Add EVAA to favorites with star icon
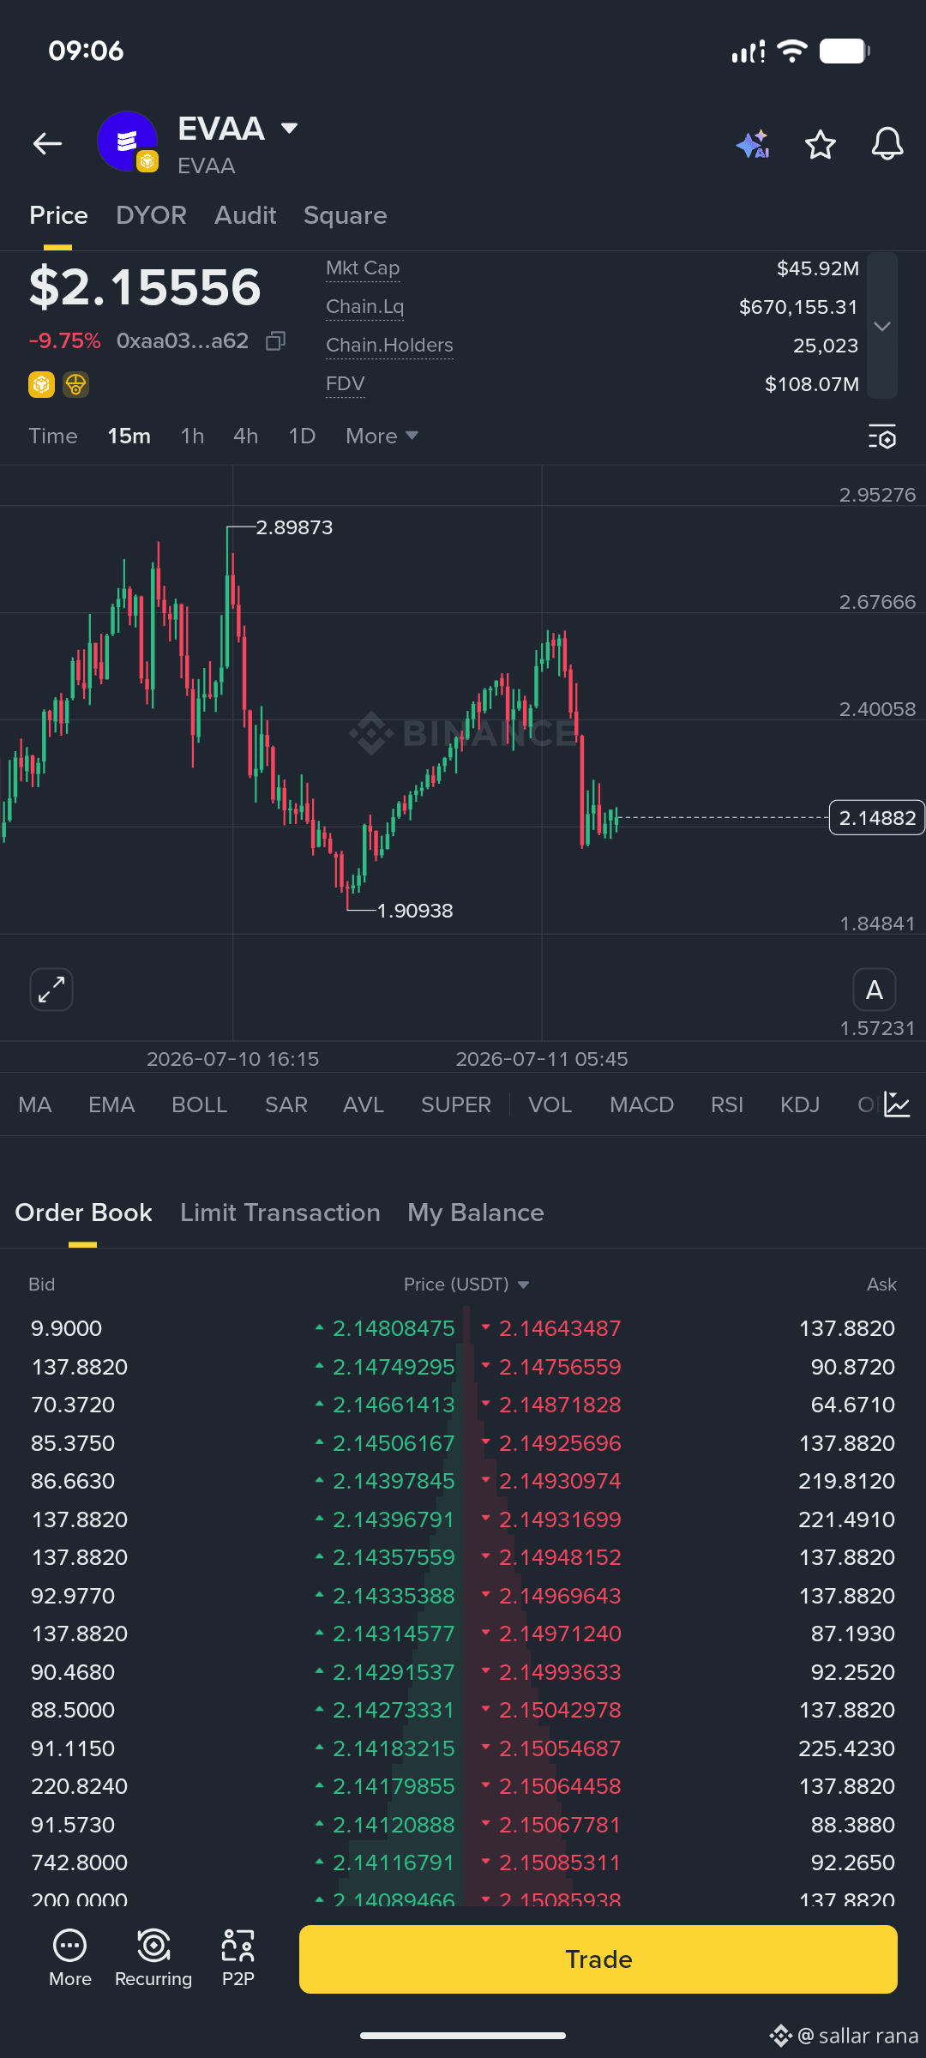This screenshot has width=926, height=2058. [821, 144]
